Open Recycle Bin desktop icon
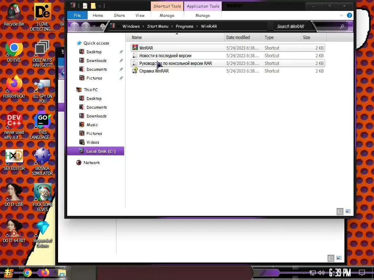Image resolution: width=374 pixels, height=280 pixels. click(x=14, y=15)
